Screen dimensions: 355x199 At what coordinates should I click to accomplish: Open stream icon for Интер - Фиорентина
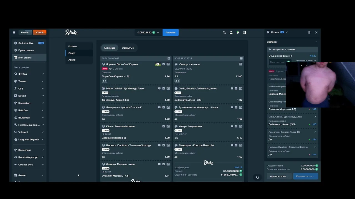click(232, 126)
